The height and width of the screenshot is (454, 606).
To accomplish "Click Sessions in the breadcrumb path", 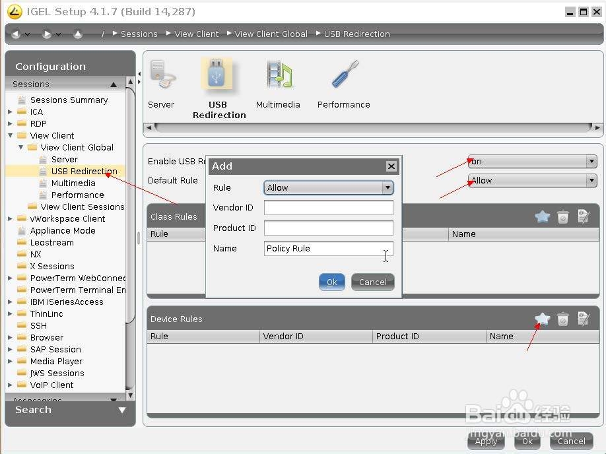I will (139, 34).
